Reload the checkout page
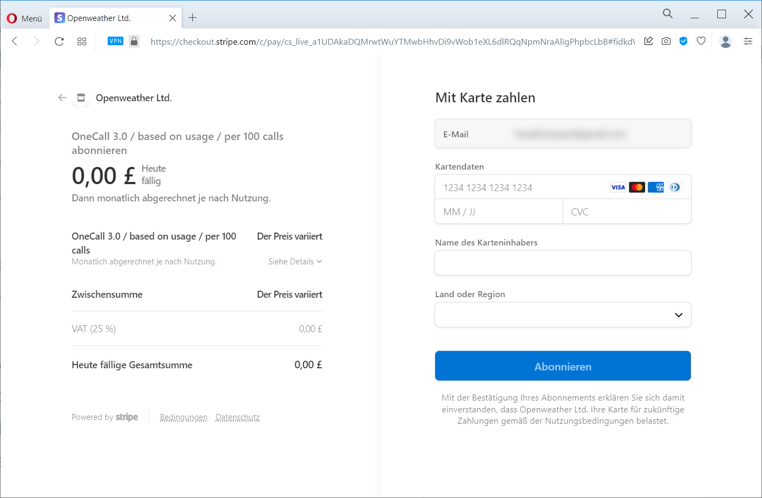This screenshot has width=762, height=498. 59,41
